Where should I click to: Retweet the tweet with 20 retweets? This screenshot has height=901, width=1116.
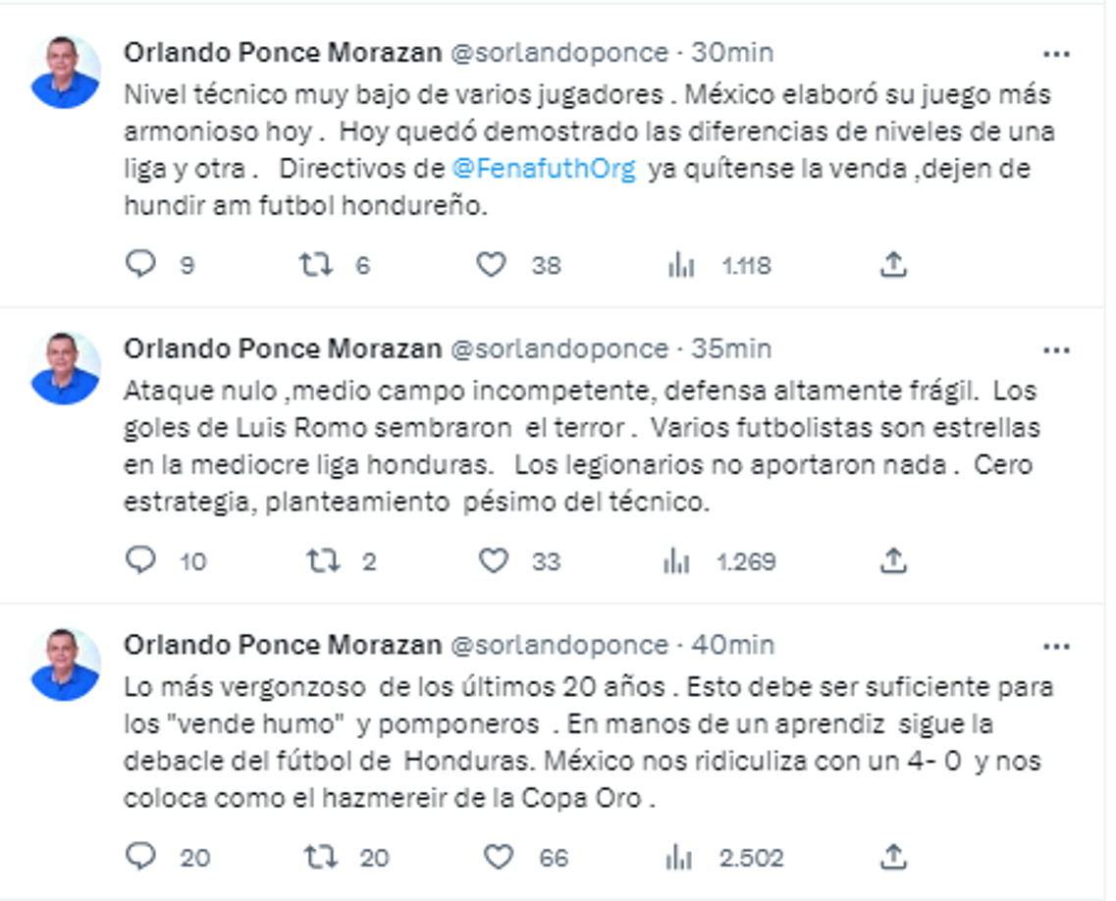pyautogui.click(x=315, y=856)
